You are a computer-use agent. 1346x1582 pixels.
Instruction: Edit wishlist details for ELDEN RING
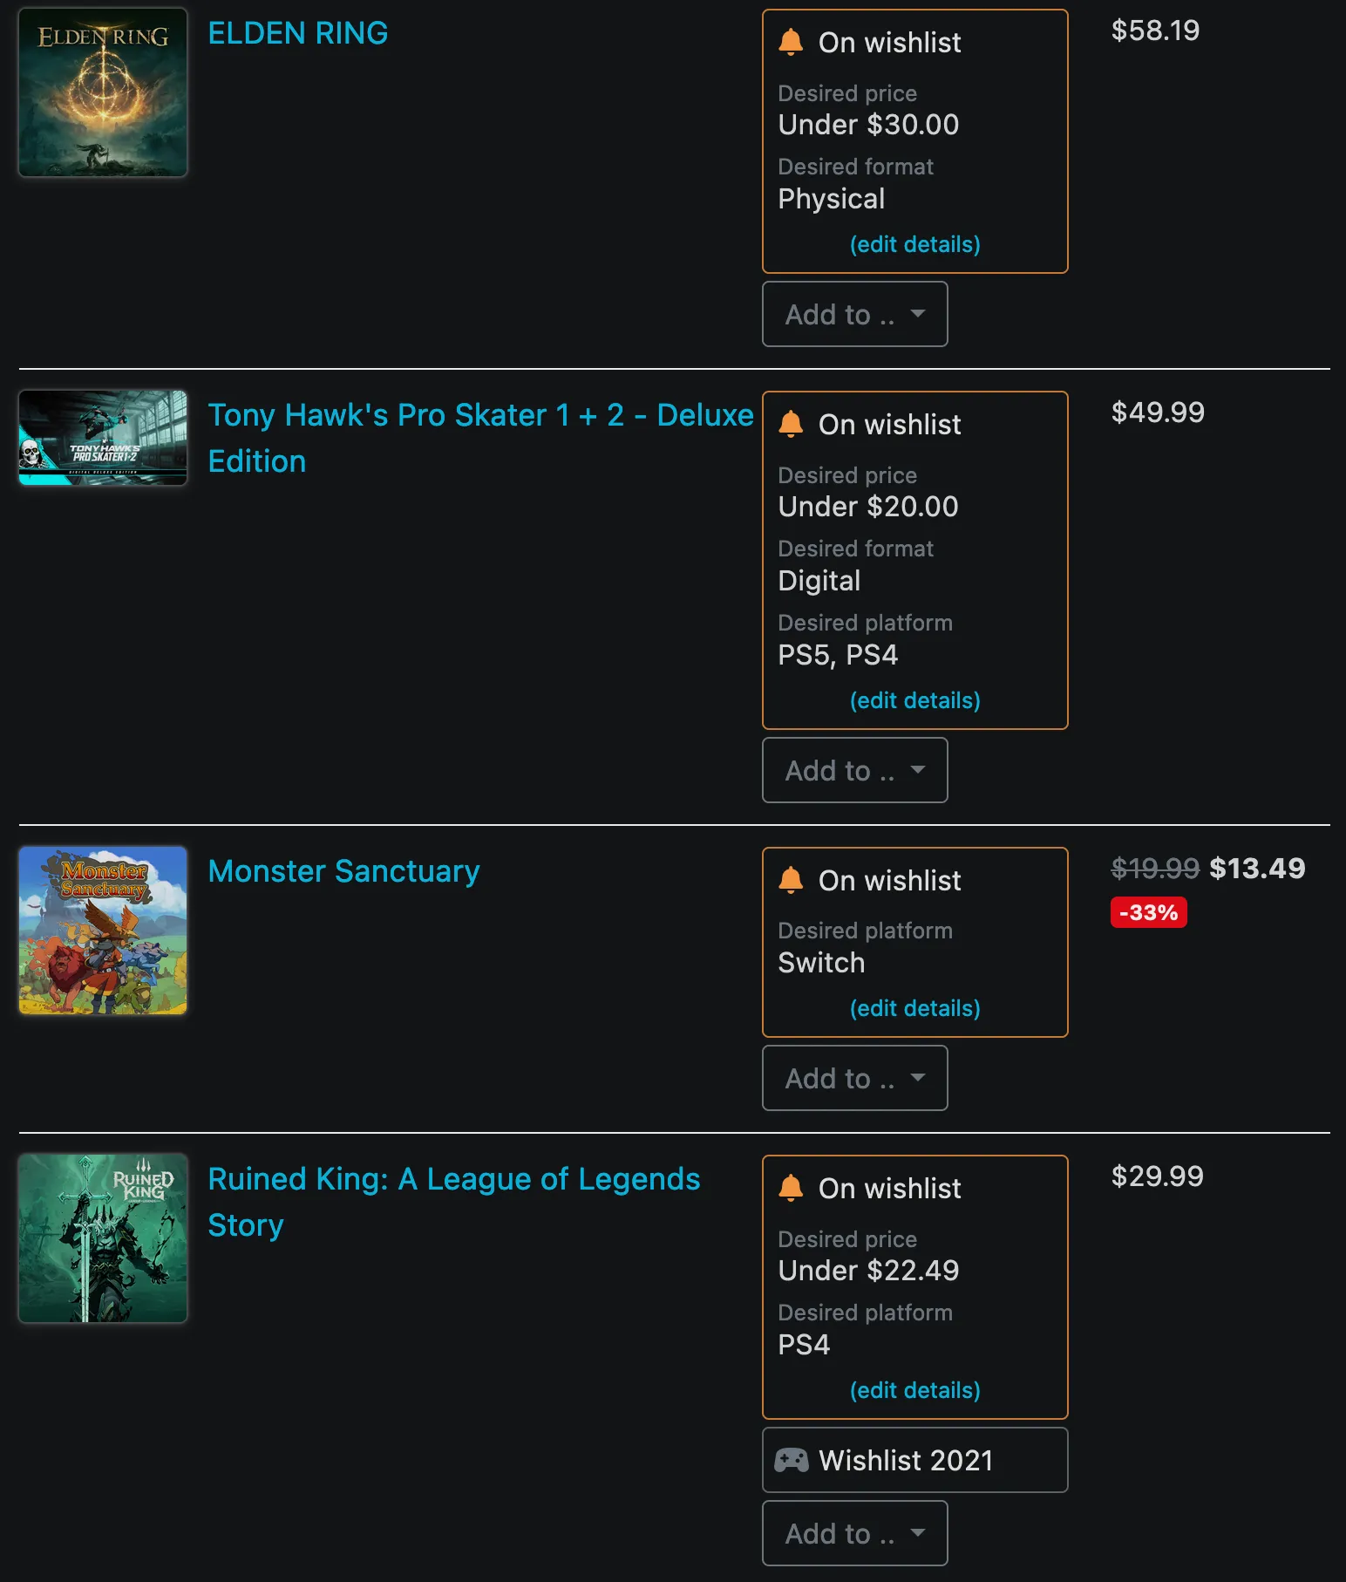coord(914,244)
